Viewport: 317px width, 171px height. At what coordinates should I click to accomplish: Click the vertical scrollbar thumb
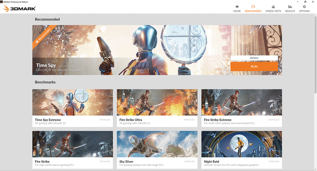[x=315, y=55]
